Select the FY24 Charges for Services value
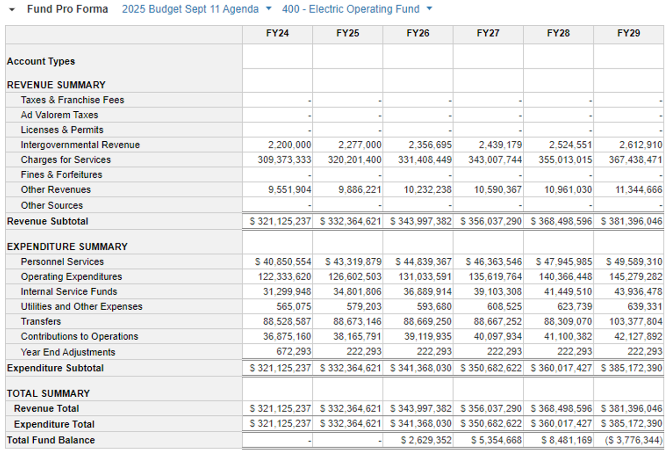671x458 pixels. pos(284,160)
